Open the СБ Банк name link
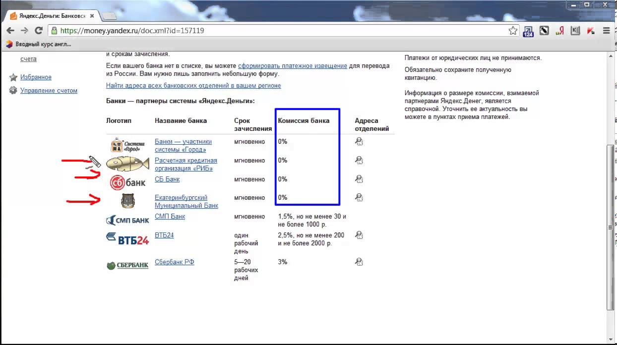The height and width of the screenshot is (345, 617). tap(167, 179)
